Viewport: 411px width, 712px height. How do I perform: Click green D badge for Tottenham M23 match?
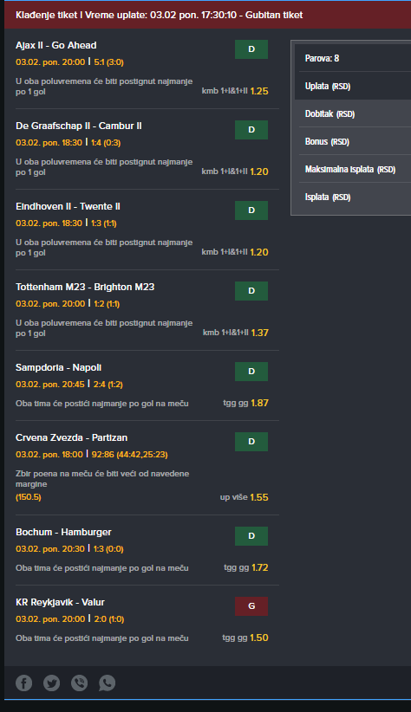click(x=251, y=291)
